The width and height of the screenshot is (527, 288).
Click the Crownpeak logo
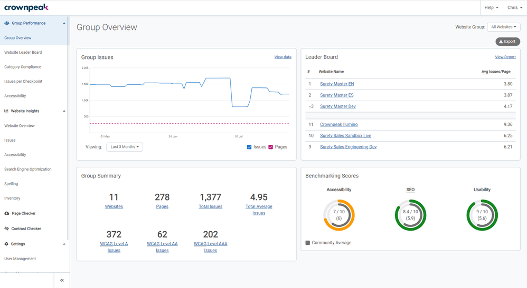pos(26,7)
